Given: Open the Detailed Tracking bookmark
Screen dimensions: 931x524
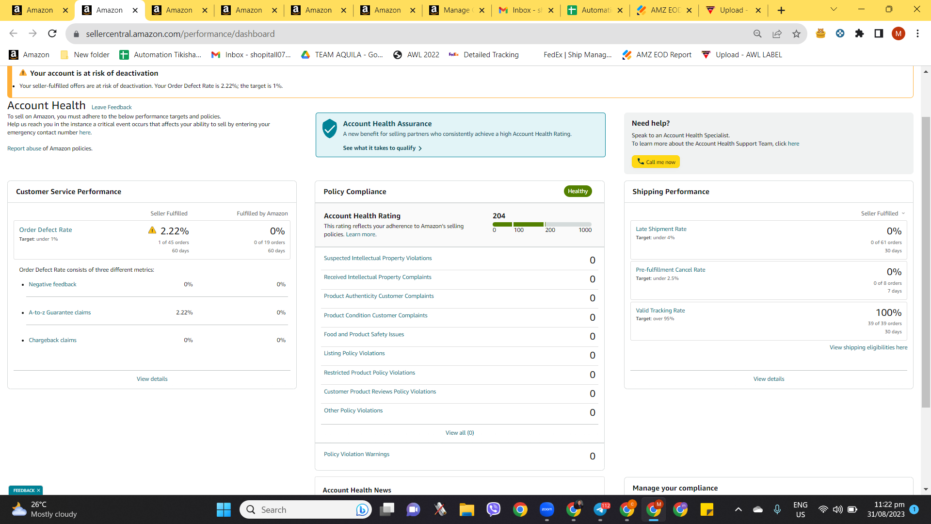Looking at the screenshot, I should (484, 55).
